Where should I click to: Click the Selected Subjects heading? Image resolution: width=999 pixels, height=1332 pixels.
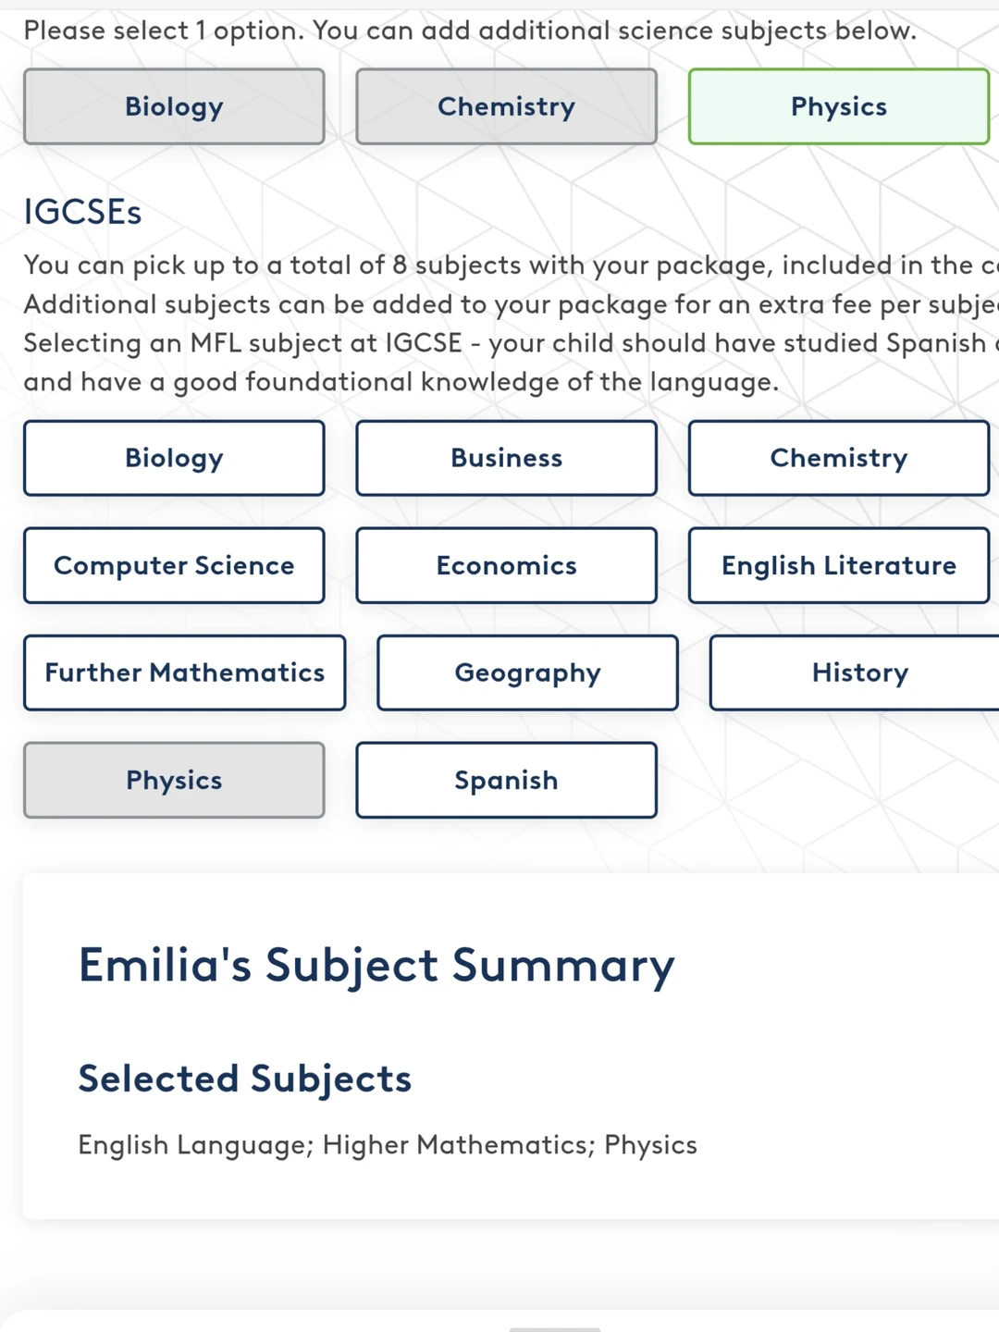[245, 1079]
